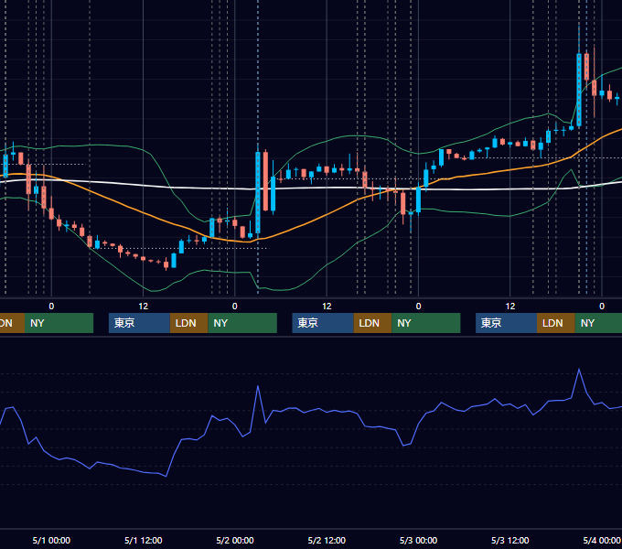Click the 5/2 00:00 date label

pyautogui.click(x=235, y=540)
